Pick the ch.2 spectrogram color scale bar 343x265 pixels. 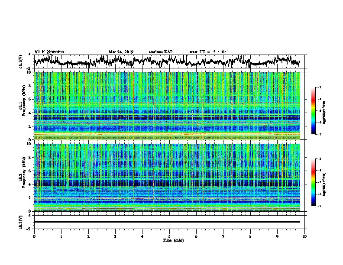click(x=313, y=182)
